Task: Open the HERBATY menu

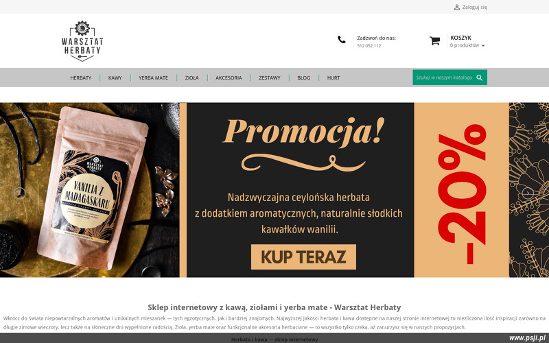Action: (80, 78)
